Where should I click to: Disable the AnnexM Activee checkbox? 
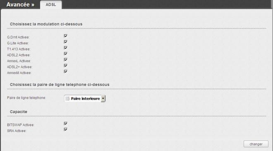pyautogui.click(x=65, y=71)
